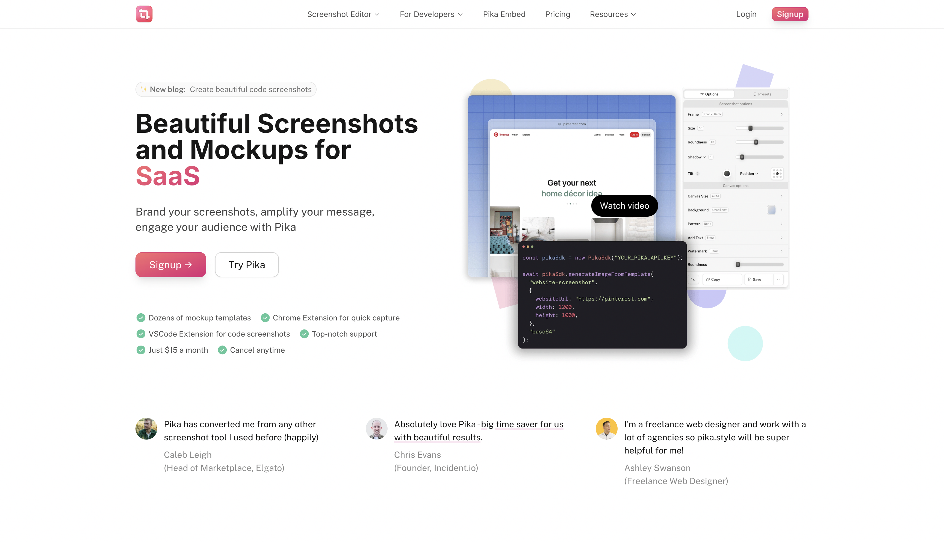
Task: Open the 'Create beautiful code screenshots' blog link
Action: pyautogui.click(x=250, y=89)
